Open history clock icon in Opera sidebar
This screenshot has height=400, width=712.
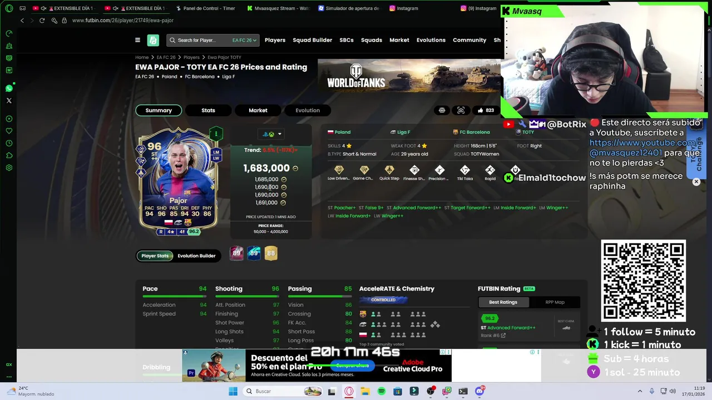[x=9, y=143]
